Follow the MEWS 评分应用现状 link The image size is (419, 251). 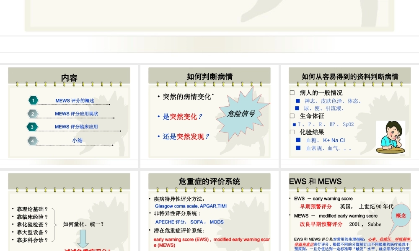76,114
